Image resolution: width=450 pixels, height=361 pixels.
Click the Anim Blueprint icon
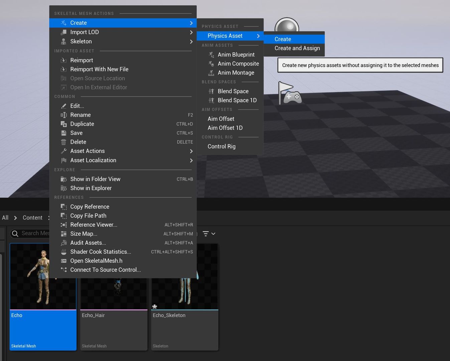point(211,54)
